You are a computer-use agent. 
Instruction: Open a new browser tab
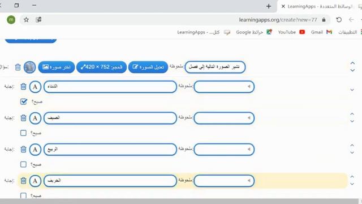269,6
